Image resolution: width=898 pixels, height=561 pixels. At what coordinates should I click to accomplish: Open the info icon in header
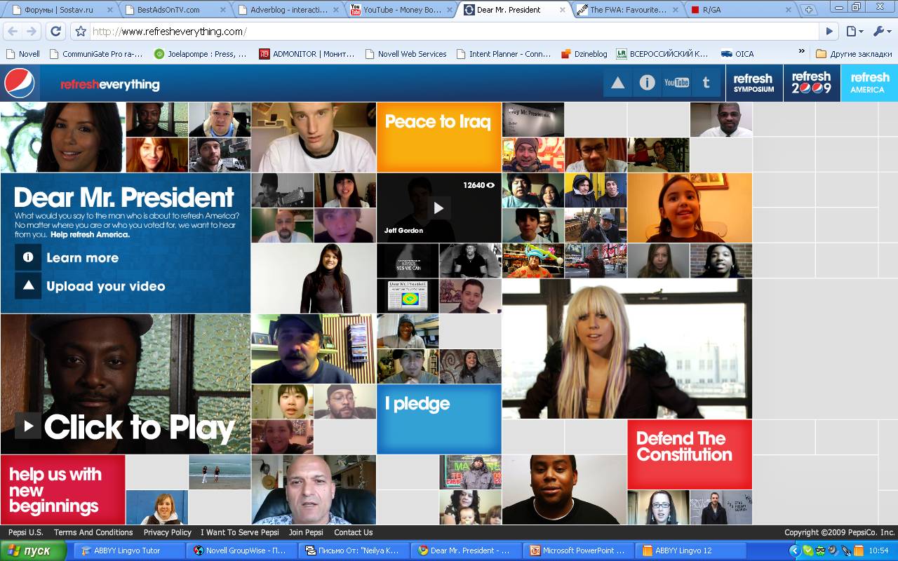click(647, 83)
